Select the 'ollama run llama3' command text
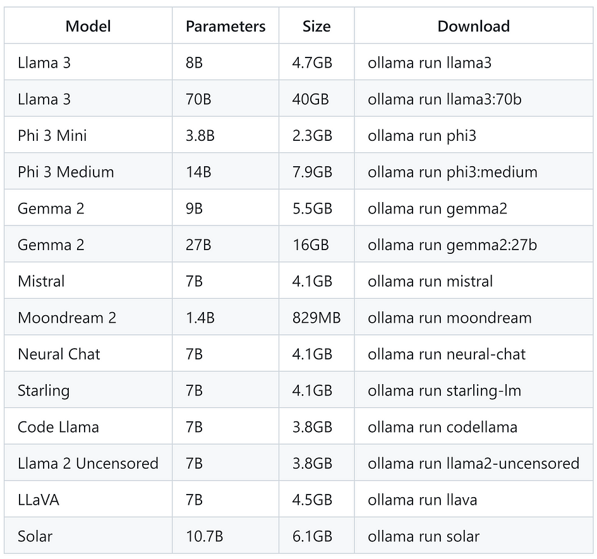 click(430, 63)
